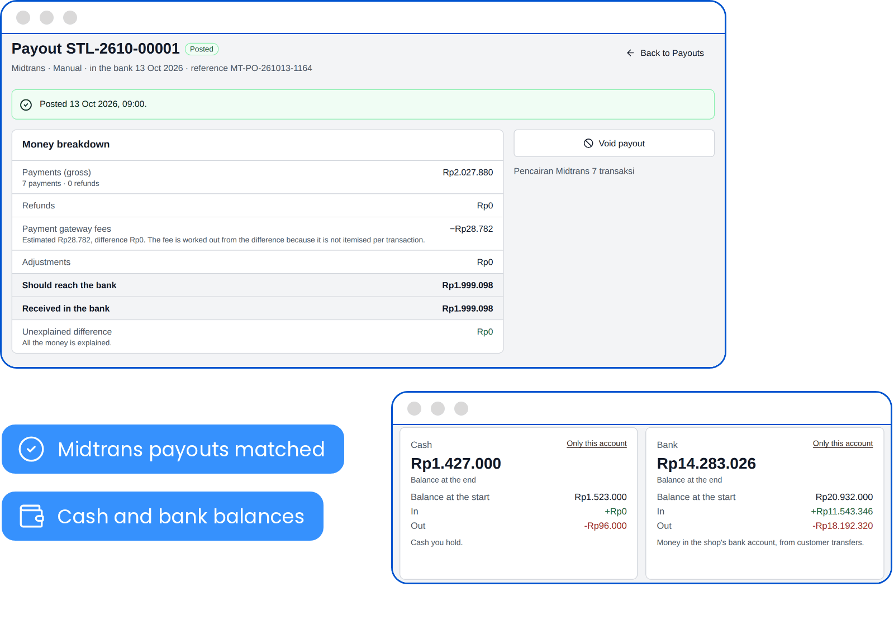Click the Received in the bank row label
894x620 pixels.
point(66,309)
